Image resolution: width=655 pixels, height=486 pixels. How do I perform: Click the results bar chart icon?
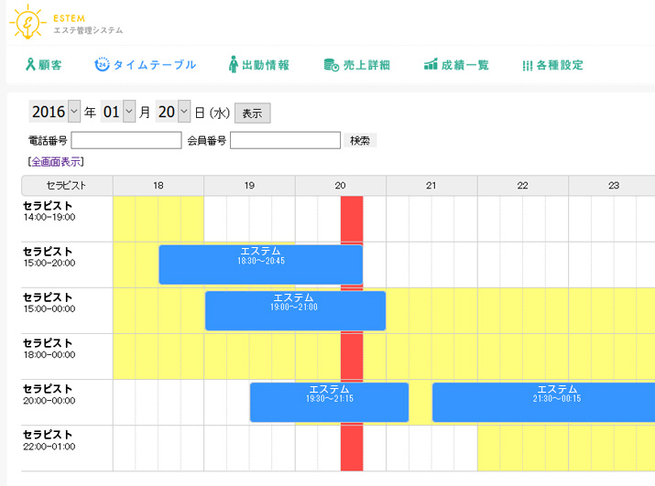coord(431,65)
